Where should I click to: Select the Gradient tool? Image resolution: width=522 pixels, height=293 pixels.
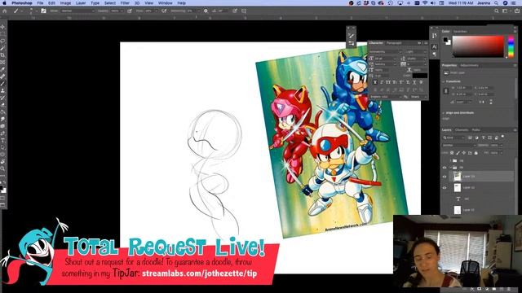[x=2, y=112]
